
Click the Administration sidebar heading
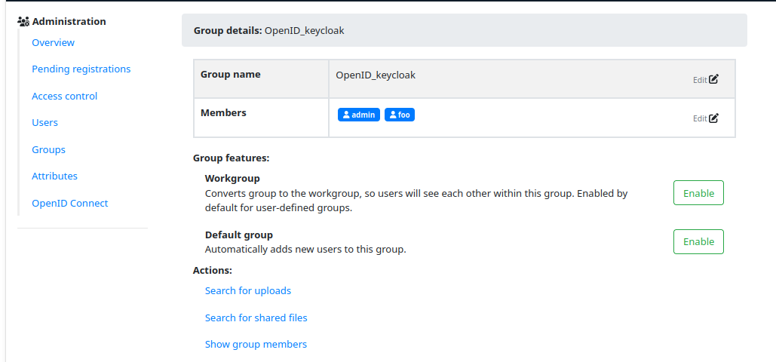[69, 21]
